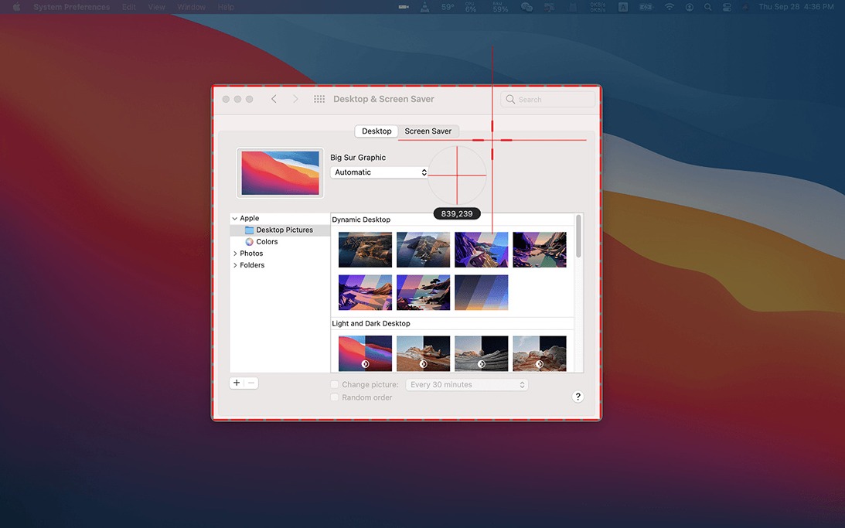Click the Help question mark button

coord(577,396)
